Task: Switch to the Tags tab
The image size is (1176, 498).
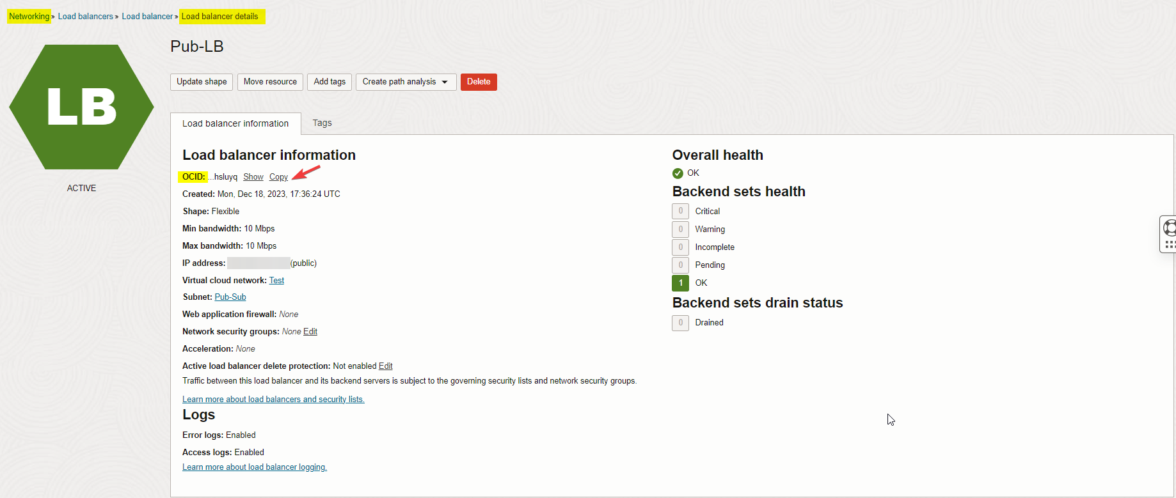Action: [322, 123]
